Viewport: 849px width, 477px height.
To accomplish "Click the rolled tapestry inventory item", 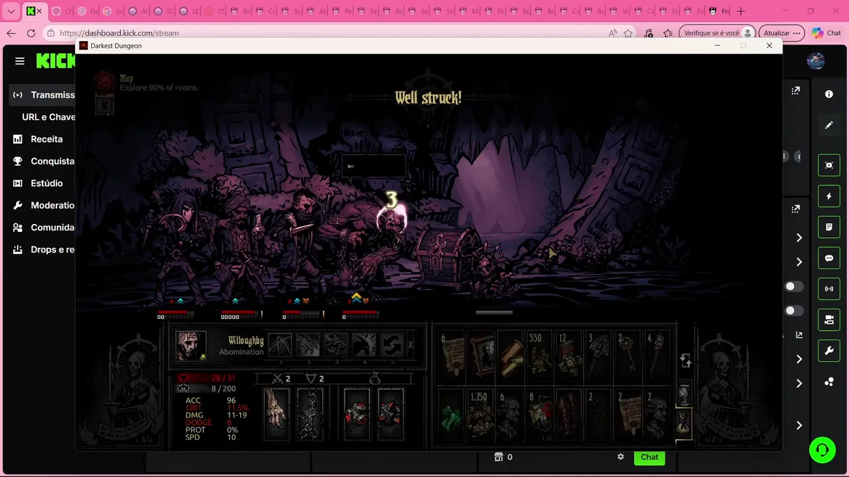I will tap(511, 357).
